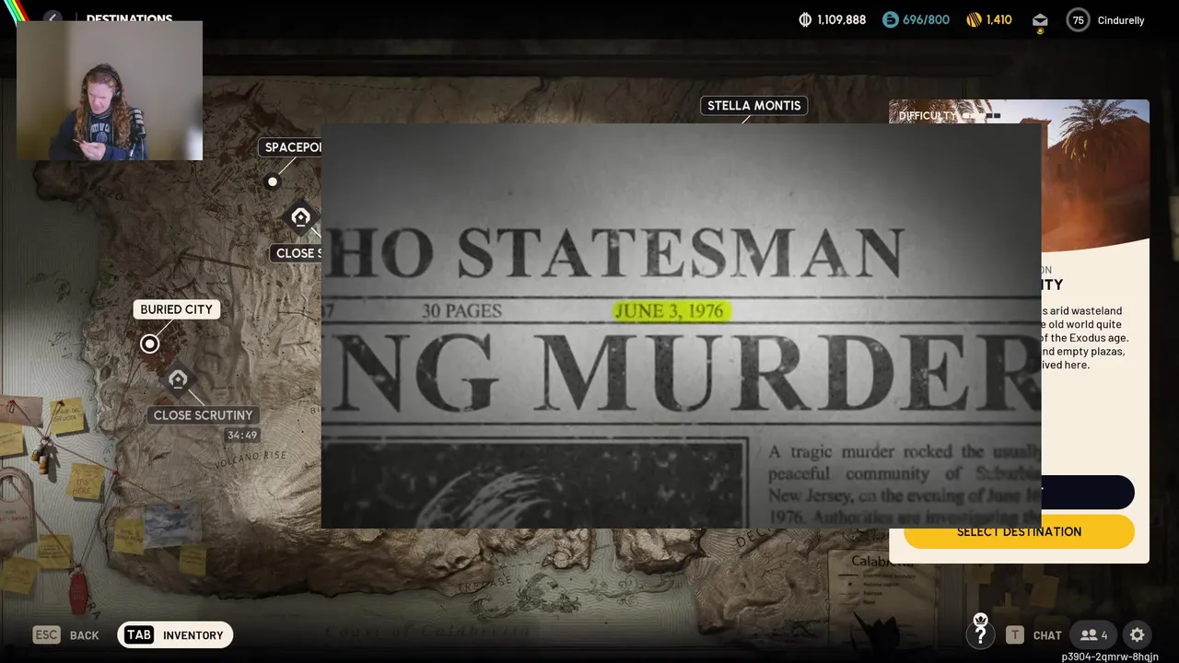The width and height of the screenshot is (1179, 663).
Task: Click the level 75 badge
Action: click(x=1078, y=20)
